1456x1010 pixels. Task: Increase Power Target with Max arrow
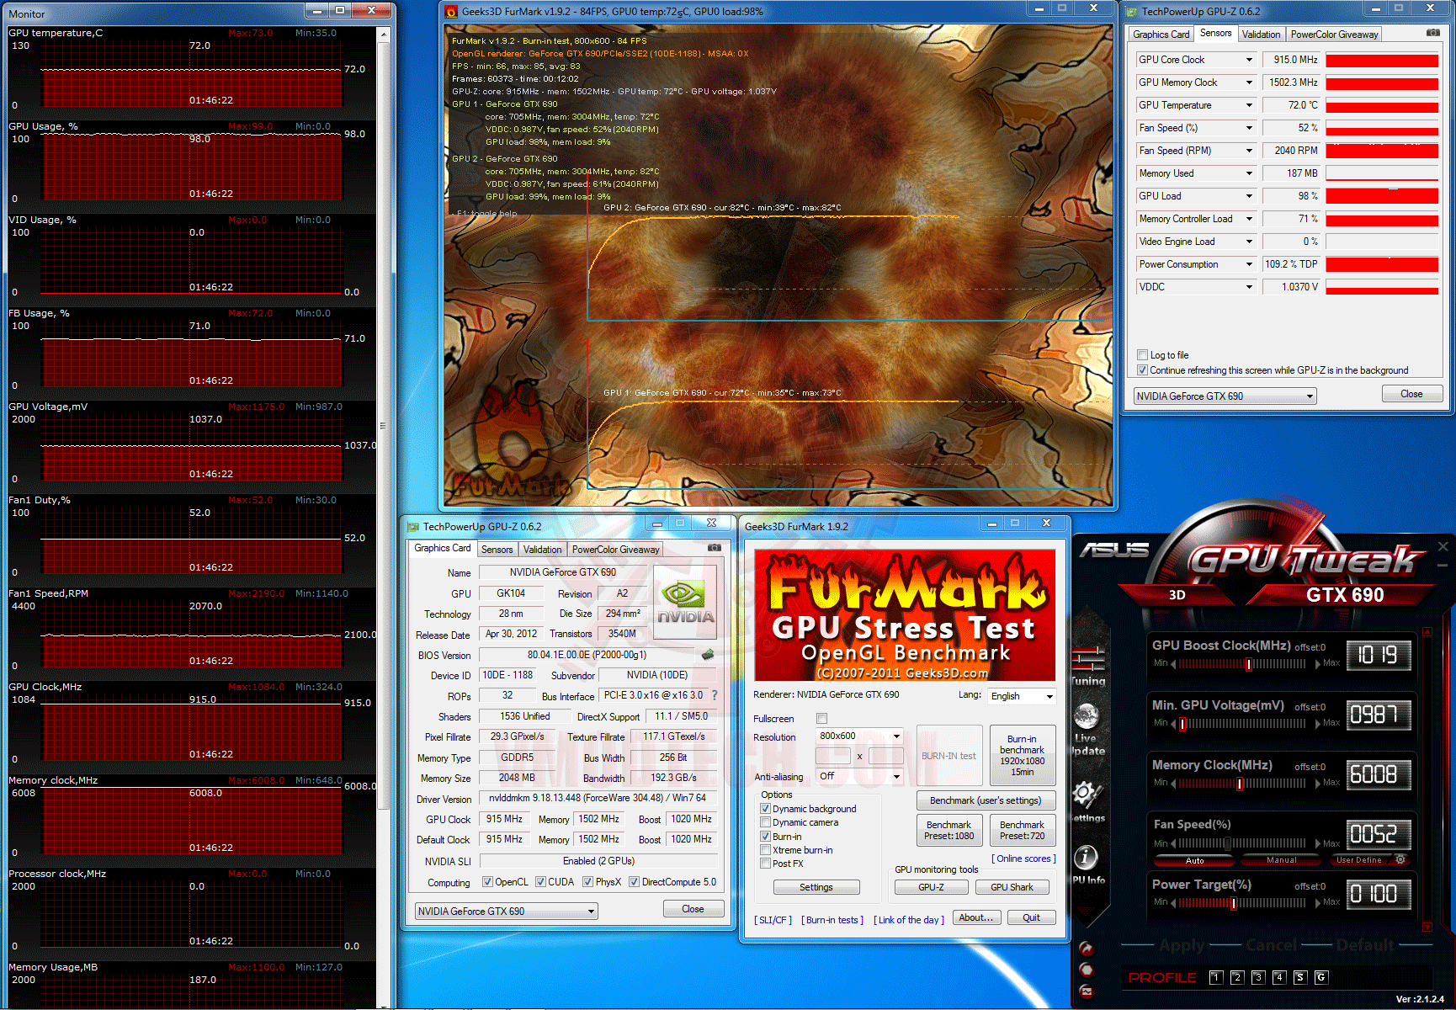[x=1318, y=903]
